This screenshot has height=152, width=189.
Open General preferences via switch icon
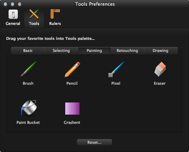pyautogui.click(x=13, y=14)
